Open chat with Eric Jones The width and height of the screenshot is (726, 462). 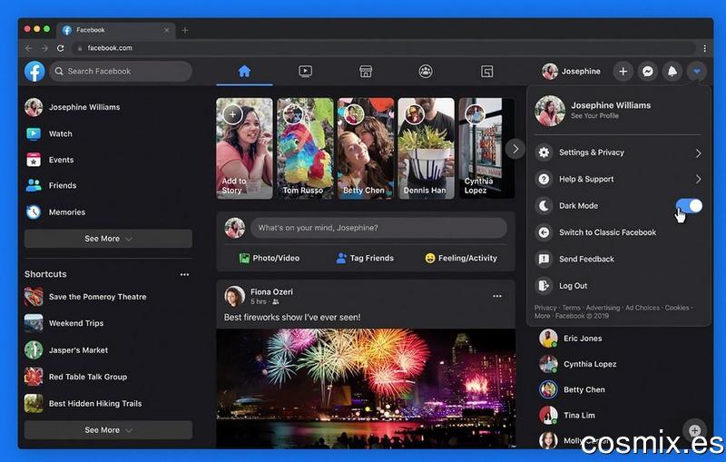click(x=571, y=339)
